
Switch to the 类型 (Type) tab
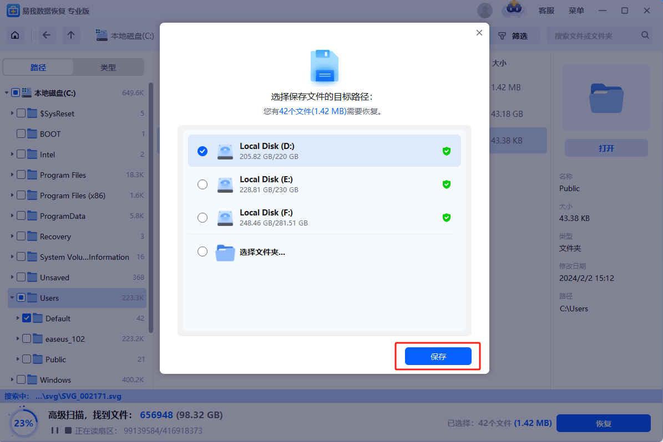coord(108,68)
